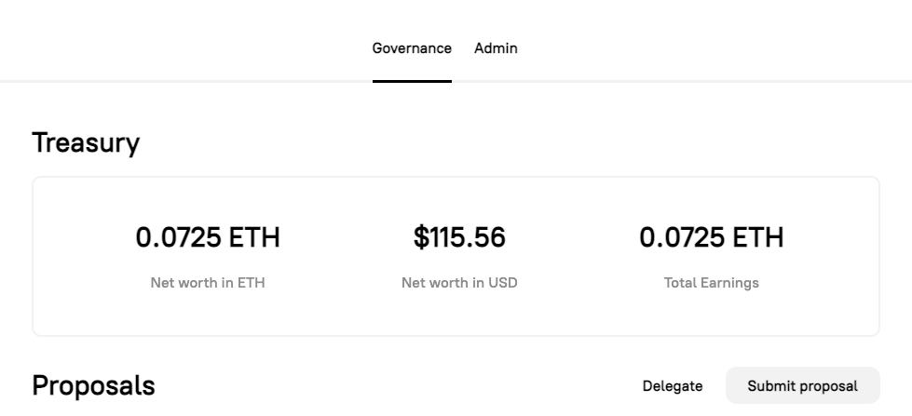Click the 'Net worth in USD' label

[459, 283]
